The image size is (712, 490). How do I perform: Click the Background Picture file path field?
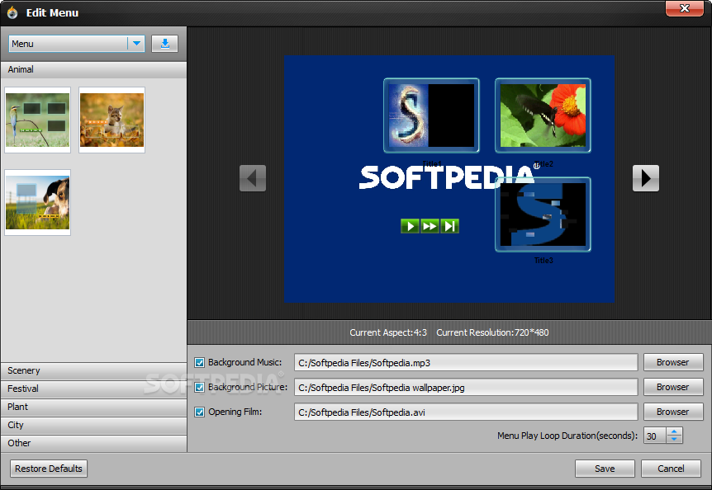[x=466, y=387]
